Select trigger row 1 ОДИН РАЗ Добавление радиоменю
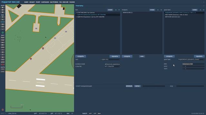The image size is (206, 115). pos(98,15)
